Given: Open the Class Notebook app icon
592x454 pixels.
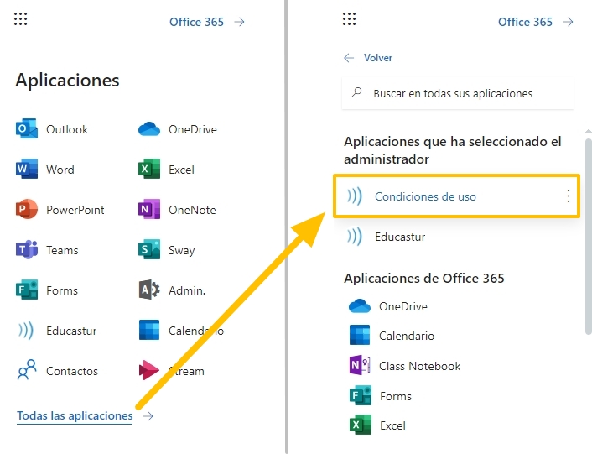Looking at the screenshot, I should coord(360,365).
